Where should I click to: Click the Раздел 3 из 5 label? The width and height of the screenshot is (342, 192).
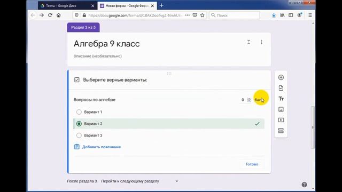click(x=83, y=27)
